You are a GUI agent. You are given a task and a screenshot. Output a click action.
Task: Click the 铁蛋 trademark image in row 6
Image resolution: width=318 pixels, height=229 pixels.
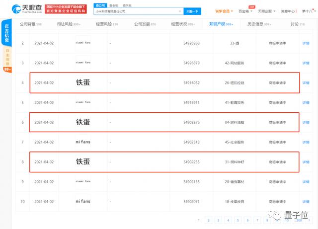click(83, 122)
